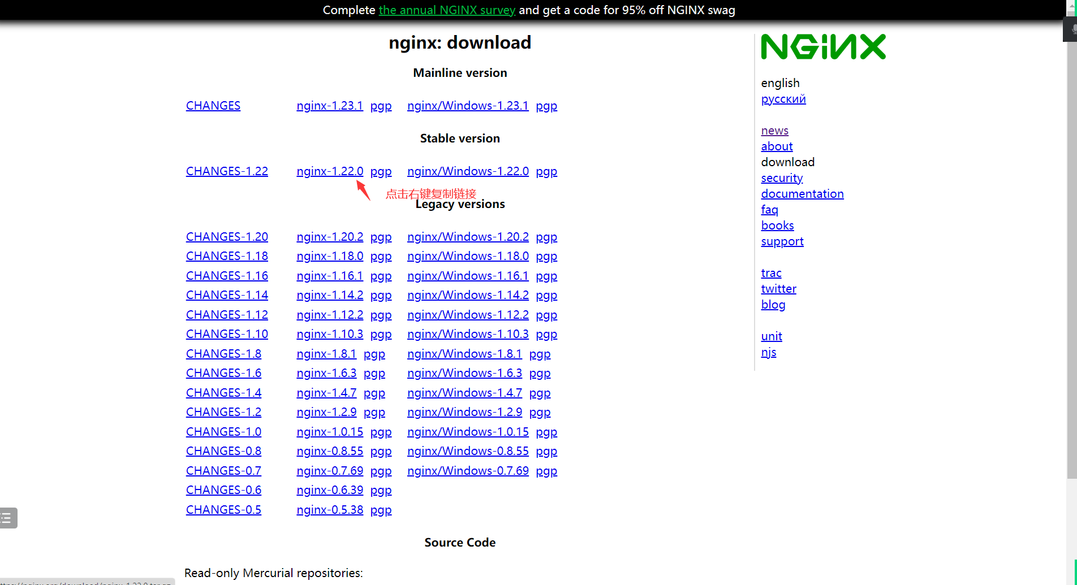The image size is (1077, 585).
Task: Open the blog link
Action: click(x=773, y=305)
